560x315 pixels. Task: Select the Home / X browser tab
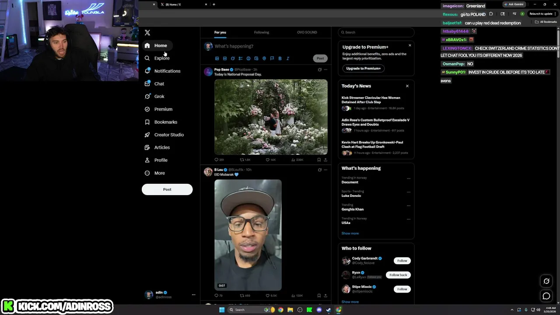[x=184, y=4]
